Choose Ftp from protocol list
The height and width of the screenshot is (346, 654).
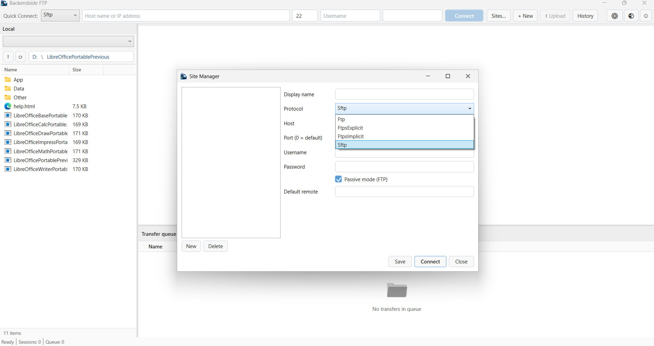[x=404, y=119]
